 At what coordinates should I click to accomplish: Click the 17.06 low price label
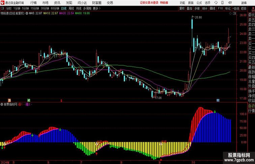coord(158,98)
